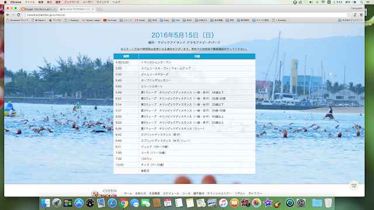Viewport: 374px width, 210px height.
Task: Open System Preferences gear in dock
Action: click(301, 203)
